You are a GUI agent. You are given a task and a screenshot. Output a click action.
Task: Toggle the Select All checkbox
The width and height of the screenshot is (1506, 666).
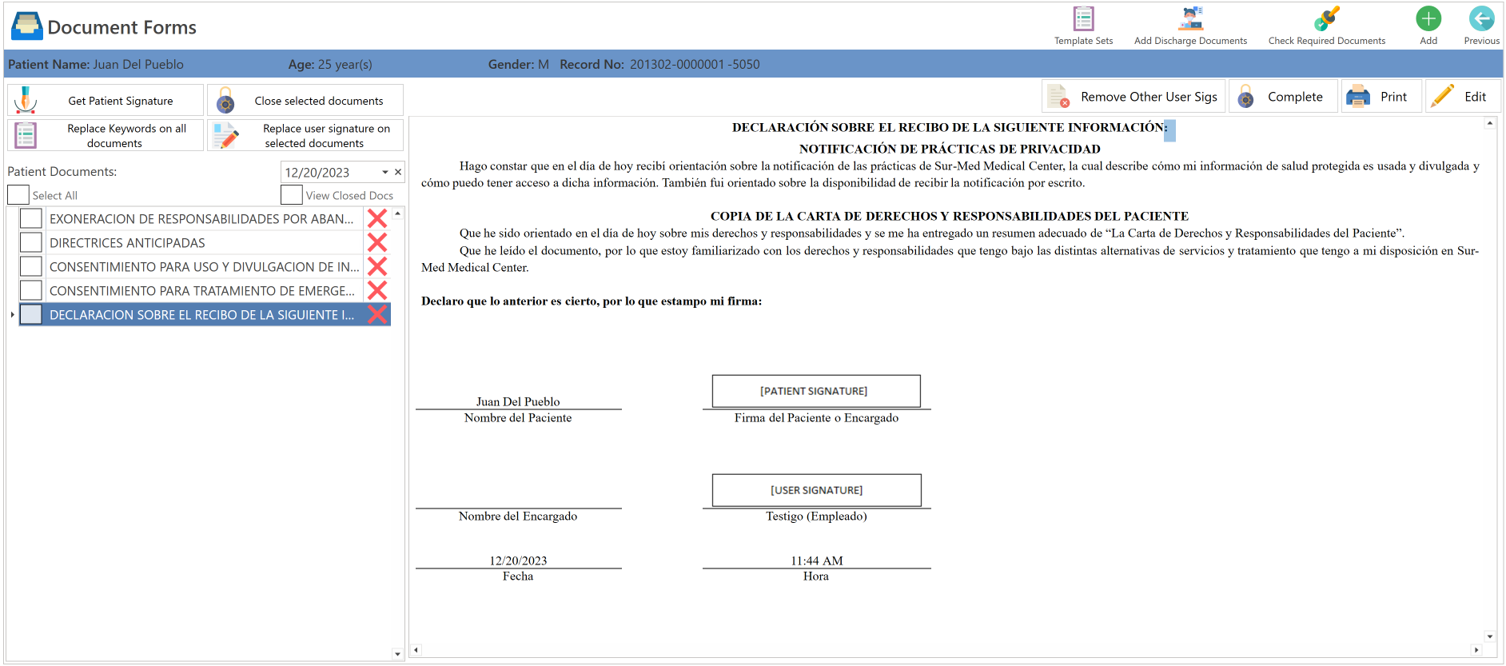pos(18,194)
